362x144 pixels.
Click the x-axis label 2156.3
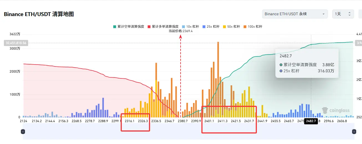[x=64, y=121]
